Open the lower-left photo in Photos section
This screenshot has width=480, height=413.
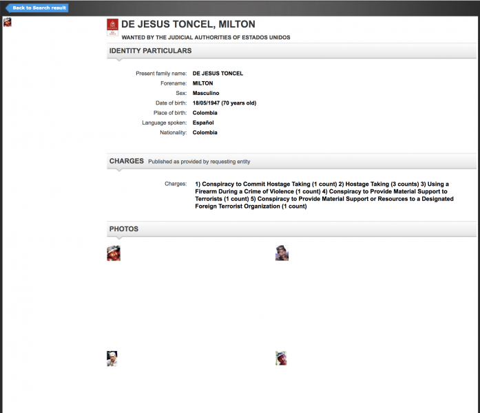(x=112, y=358)
